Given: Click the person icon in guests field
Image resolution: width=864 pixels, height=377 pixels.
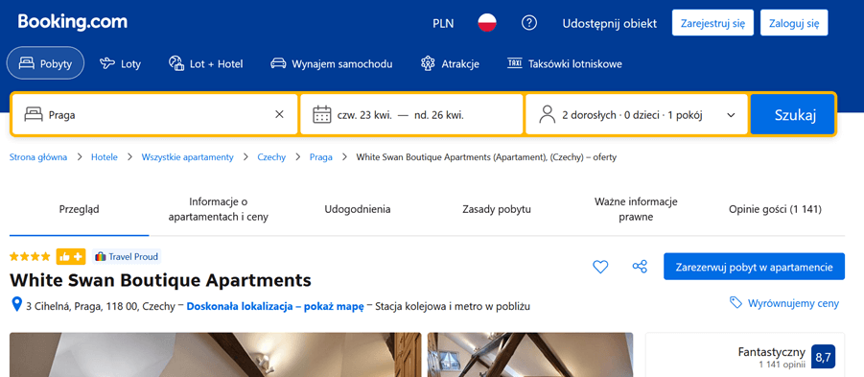Looking at the screenshot, I should (548, 115).
